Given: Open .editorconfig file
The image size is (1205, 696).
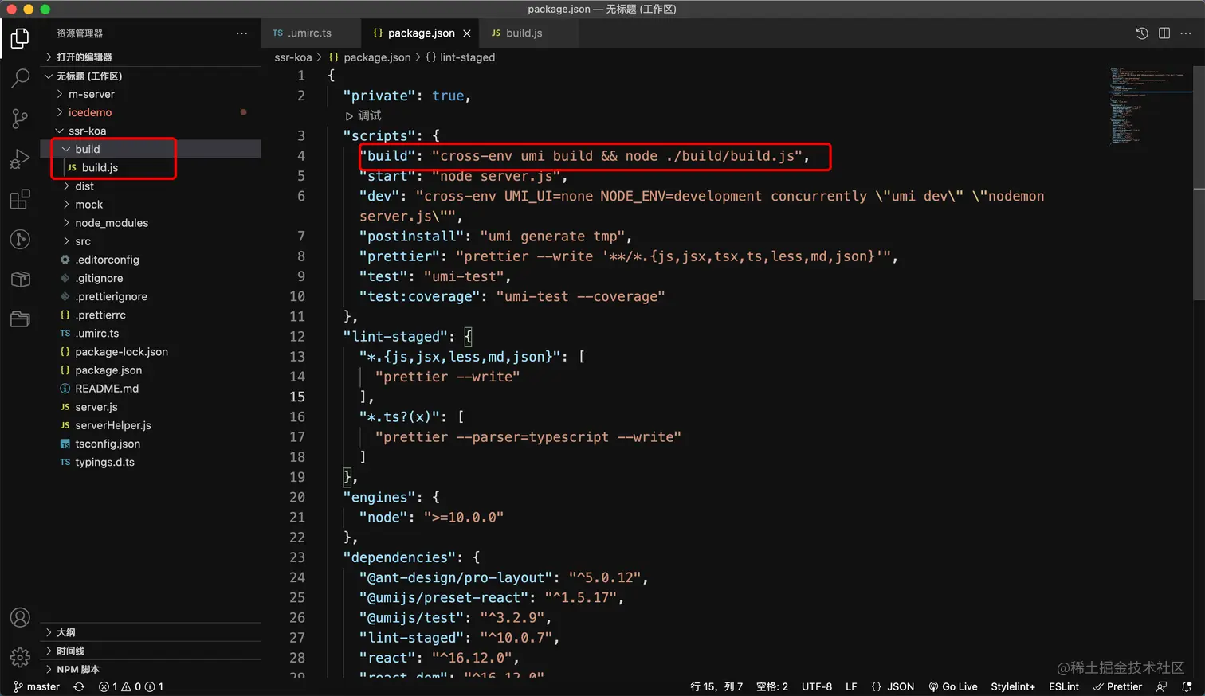Looking at the screenshot, I should click(151, 260).
